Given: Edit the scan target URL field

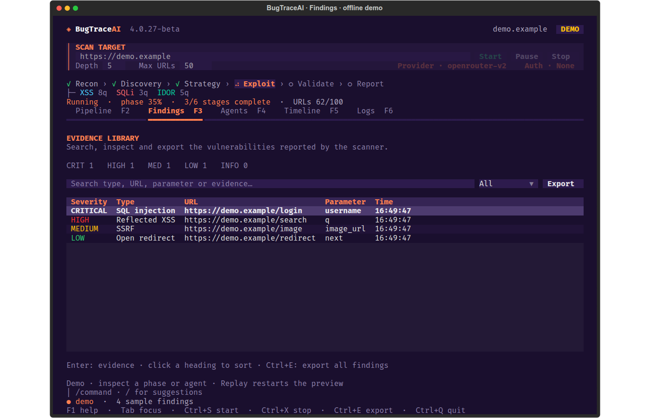Looking at the screenshot, I should pyautogui.click(x=273, y=57).
